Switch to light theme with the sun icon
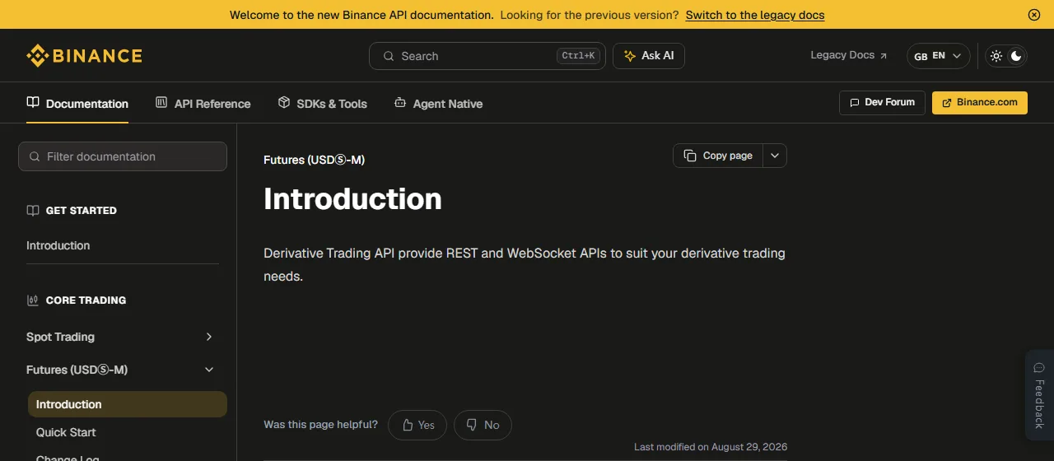Image resolution: width=1054 pixels, height=461 pixels. (x=996, y=56)
